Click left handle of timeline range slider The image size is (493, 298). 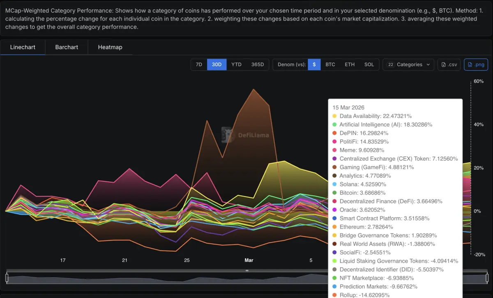point(7,278)
